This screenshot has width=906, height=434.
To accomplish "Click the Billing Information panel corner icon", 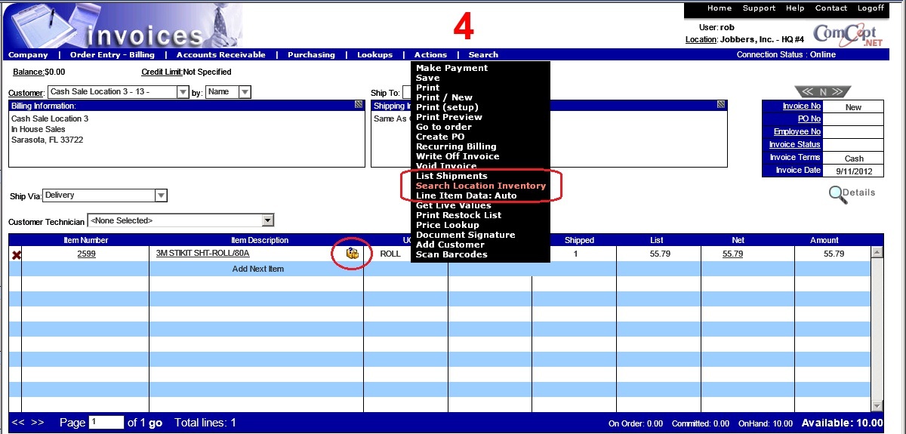I will [359, 106].
